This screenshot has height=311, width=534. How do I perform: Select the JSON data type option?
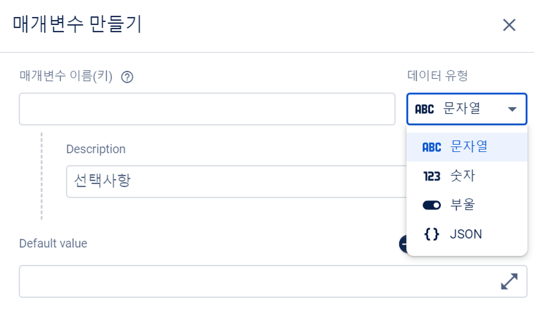(466, 234)
